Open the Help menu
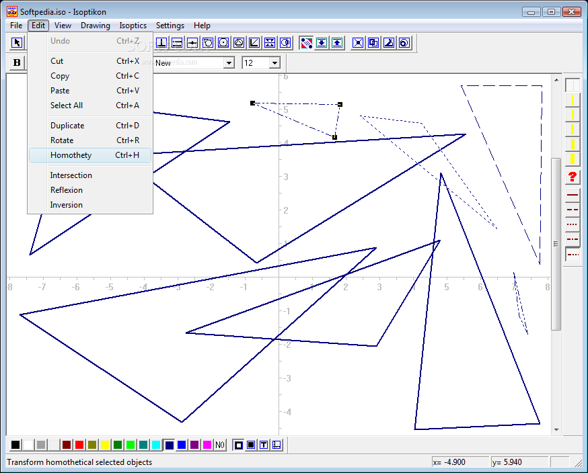This screenshot has width=588, height=473. tap(202, 26)
